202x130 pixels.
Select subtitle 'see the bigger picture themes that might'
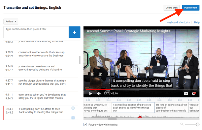pyautogui.click(x=42, y=82)
